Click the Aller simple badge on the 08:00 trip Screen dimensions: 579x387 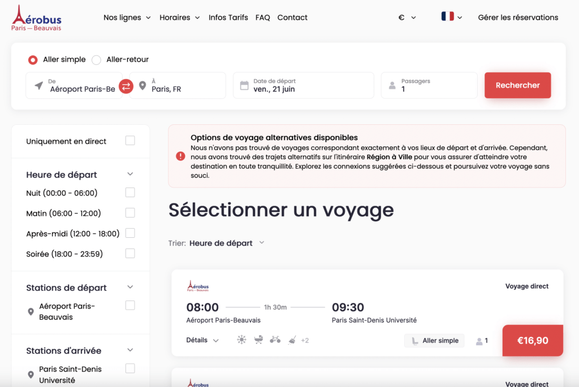coord(434,341)
